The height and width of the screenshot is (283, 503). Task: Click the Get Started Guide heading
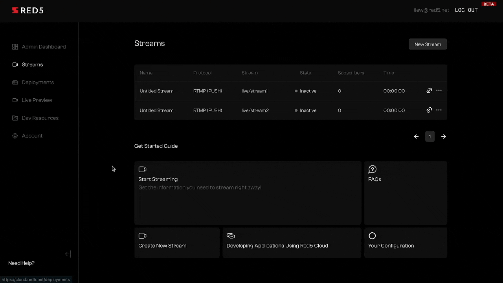click(x=156, y=146)
